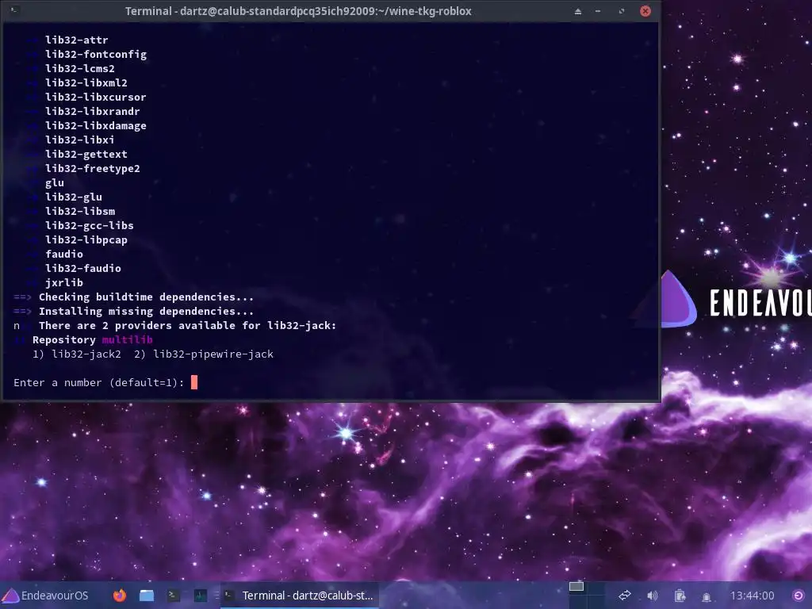
Task: Open the network connection tray icon
Action: (x=625, y=596)
